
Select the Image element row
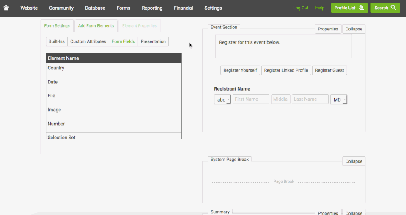pyautogui.click(x=114, y=112)
